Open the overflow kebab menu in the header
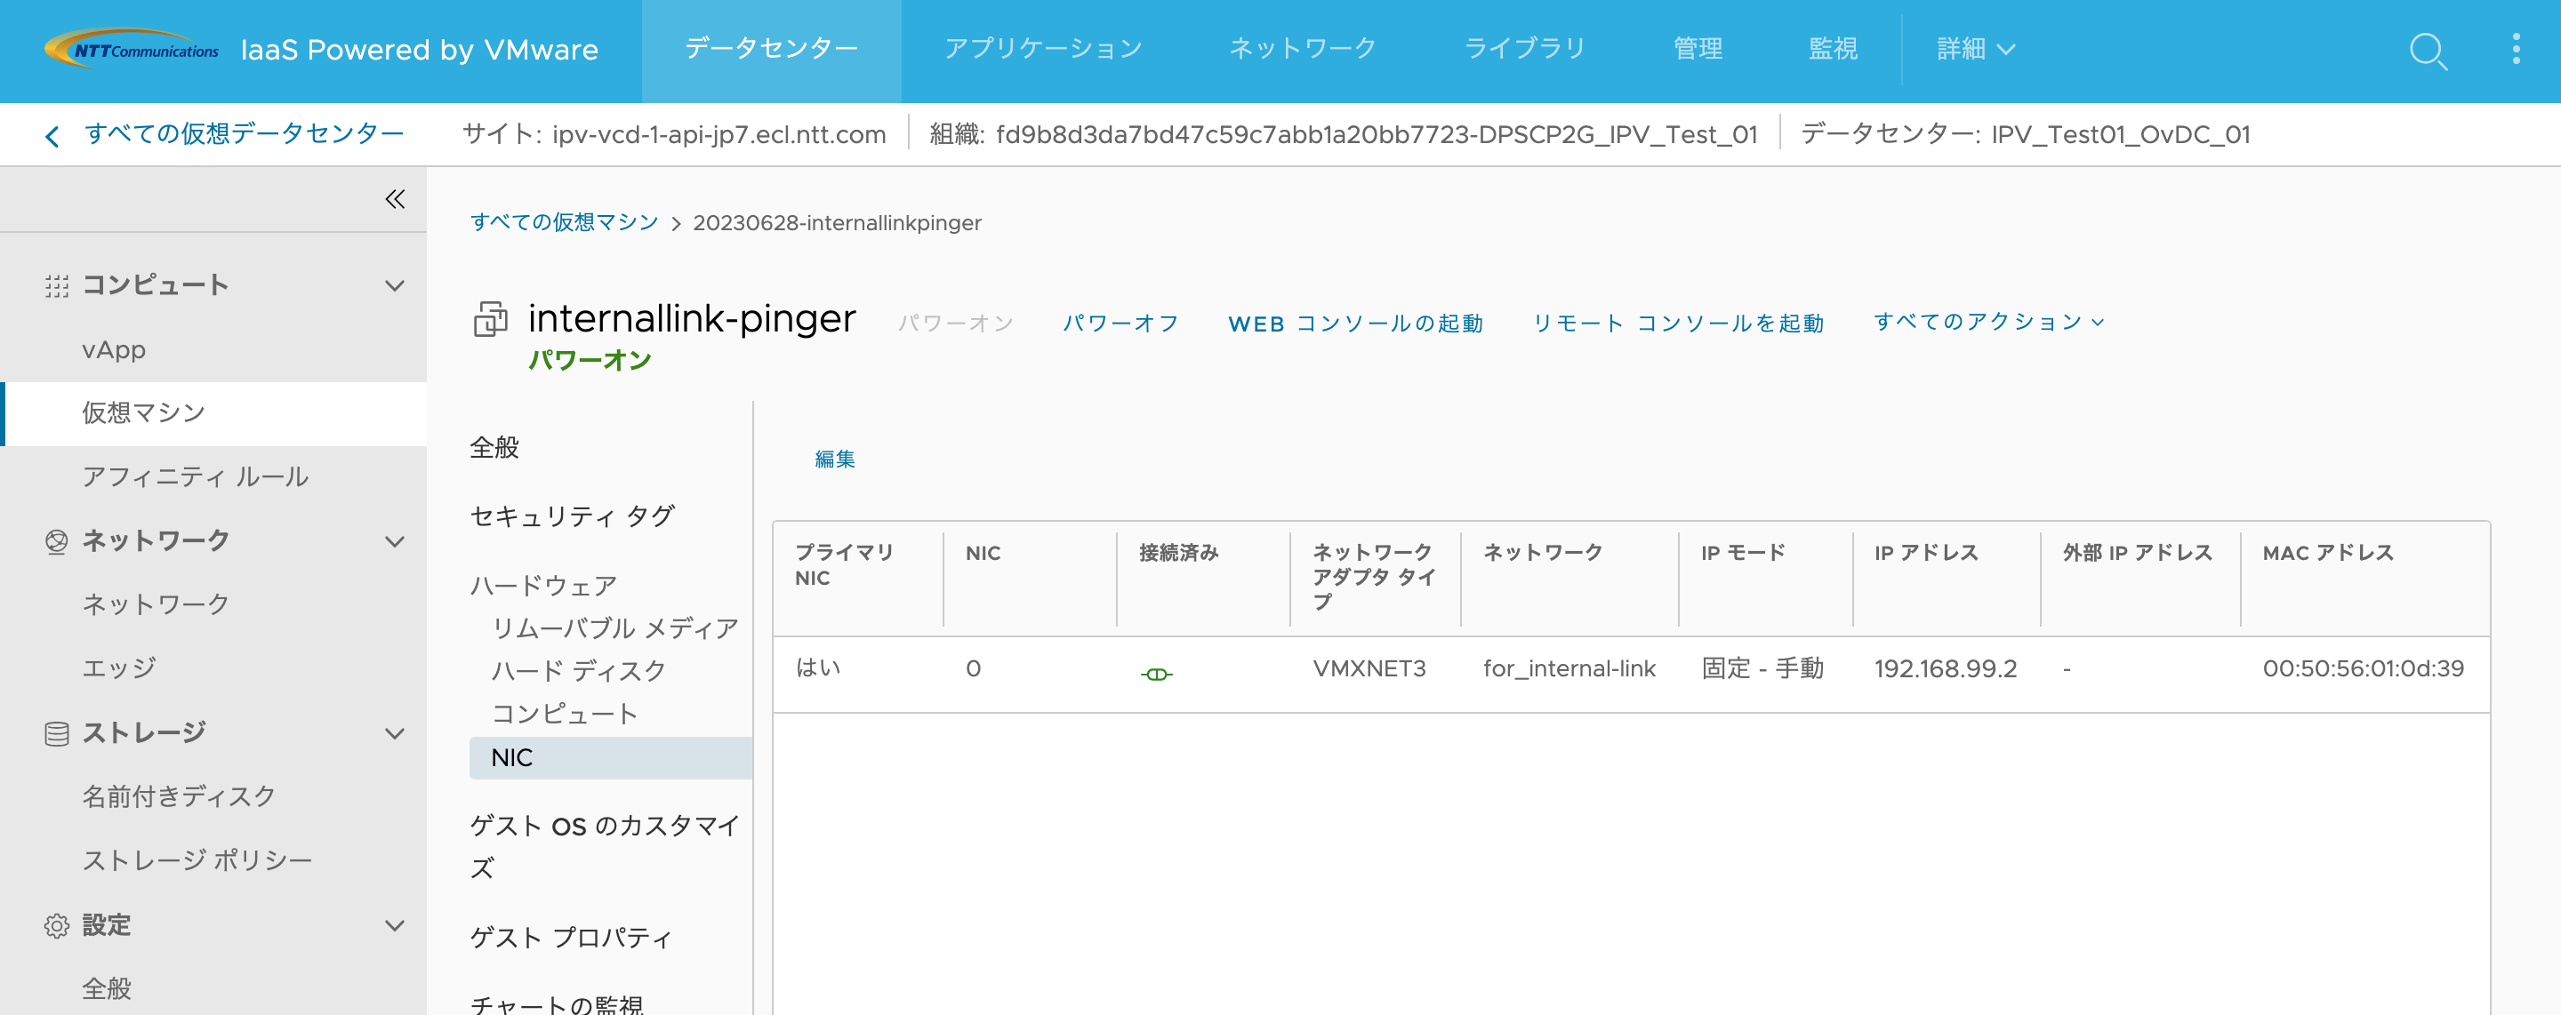Viewport: 2561px width, 1015px height. [x=2517, y=48]
